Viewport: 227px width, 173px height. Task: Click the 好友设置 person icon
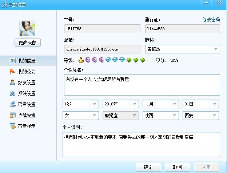point(12,82)
